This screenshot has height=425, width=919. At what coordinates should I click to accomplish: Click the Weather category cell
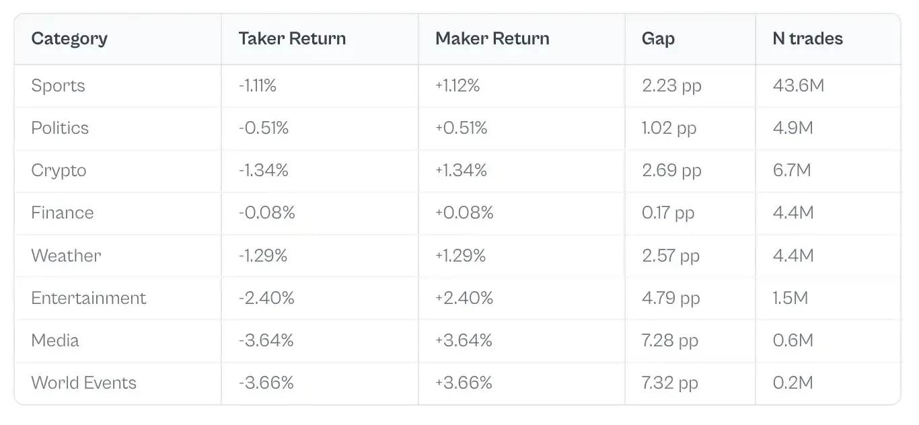[x=66, y=256]
